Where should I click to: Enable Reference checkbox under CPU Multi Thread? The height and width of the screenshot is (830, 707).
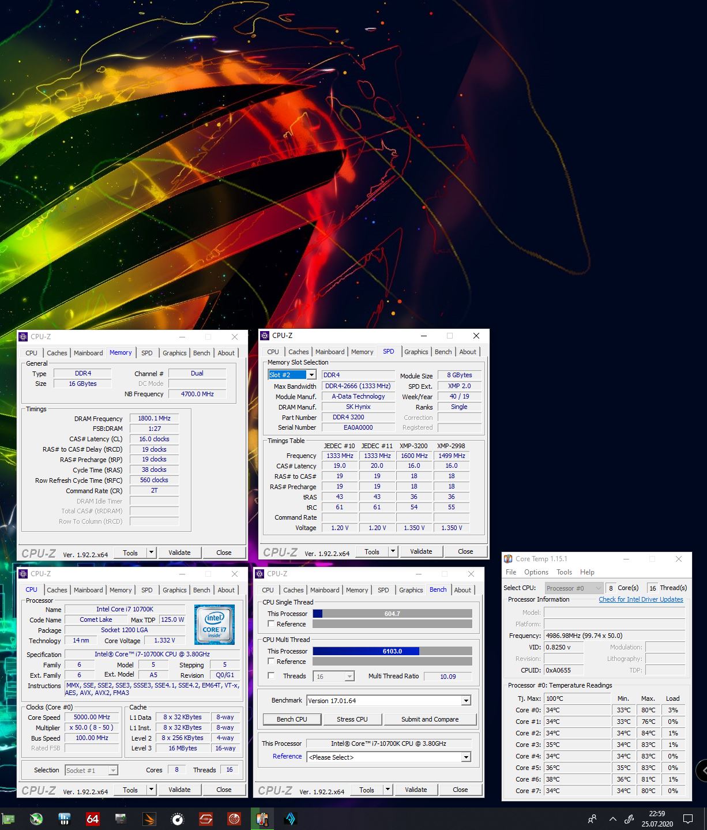(x=271, y=662)
